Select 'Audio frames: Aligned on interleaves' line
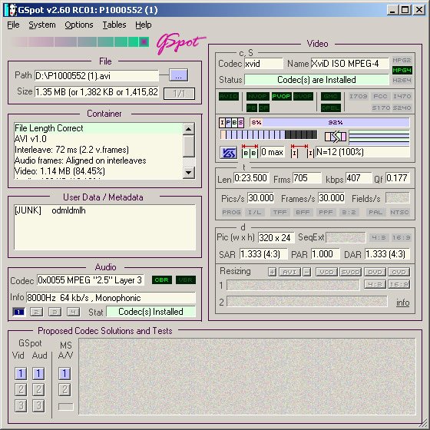This screenshot has height=430, width=430. pyautogui.click(x=98, y=160)
